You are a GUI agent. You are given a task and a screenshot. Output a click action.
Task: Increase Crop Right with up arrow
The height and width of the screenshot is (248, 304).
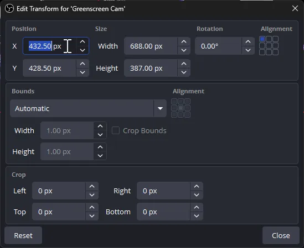click(x=197, y=186)
